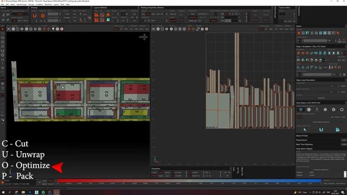The image size is (347, 195).
Task: Click the red arrow tool atop the left tool strip
Action: click(3, 29)
